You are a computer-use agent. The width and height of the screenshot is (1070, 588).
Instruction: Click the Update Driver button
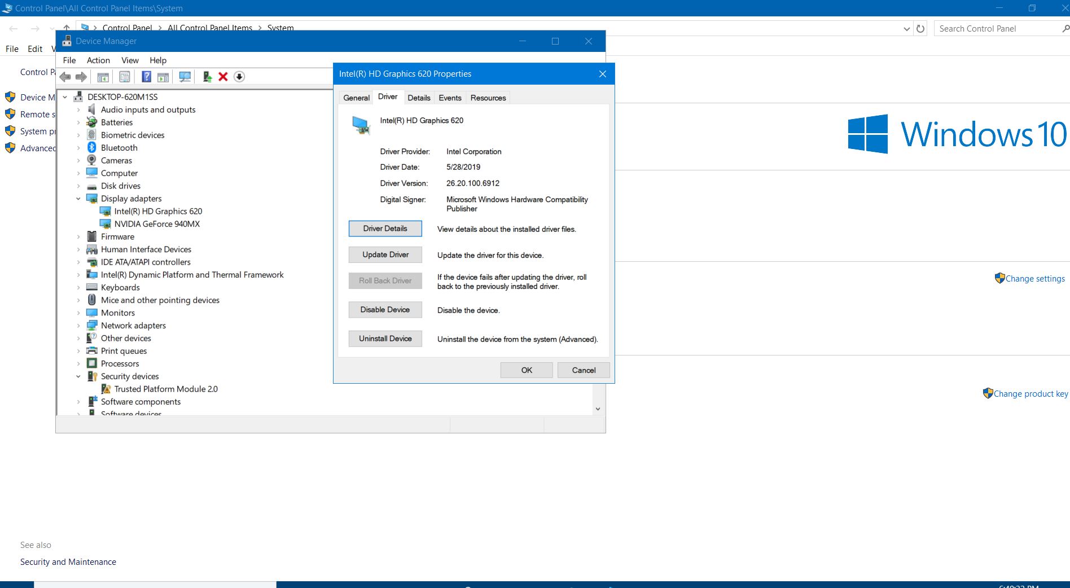pyautogui.click(x=385, y=254)
